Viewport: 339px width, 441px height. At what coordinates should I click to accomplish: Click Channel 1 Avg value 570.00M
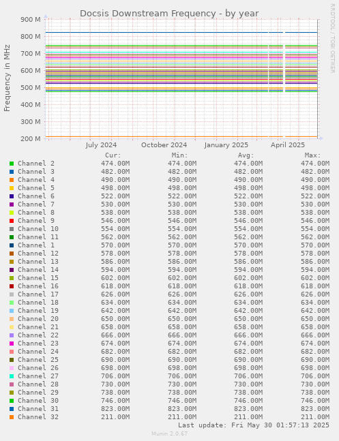248,245
